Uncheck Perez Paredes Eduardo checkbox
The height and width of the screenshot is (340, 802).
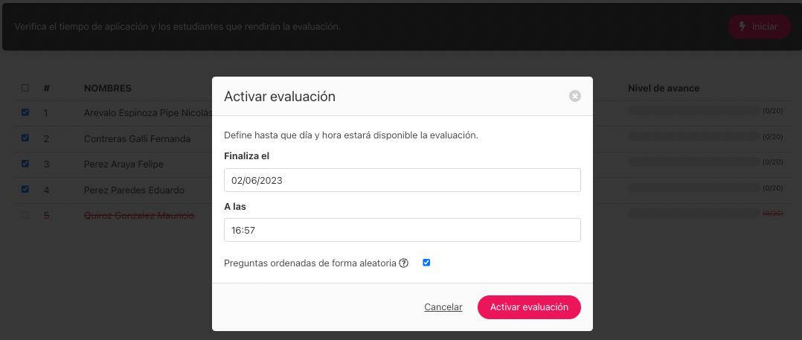[25, 189]
